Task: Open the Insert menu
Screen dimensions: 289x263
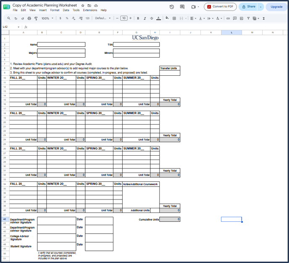Action: (x=43, y=10)
